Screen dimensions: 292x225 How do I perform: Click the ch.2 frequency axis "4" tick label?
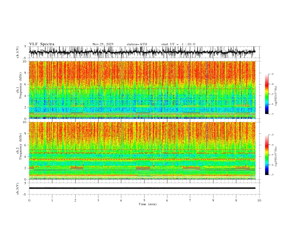(26, 157)
